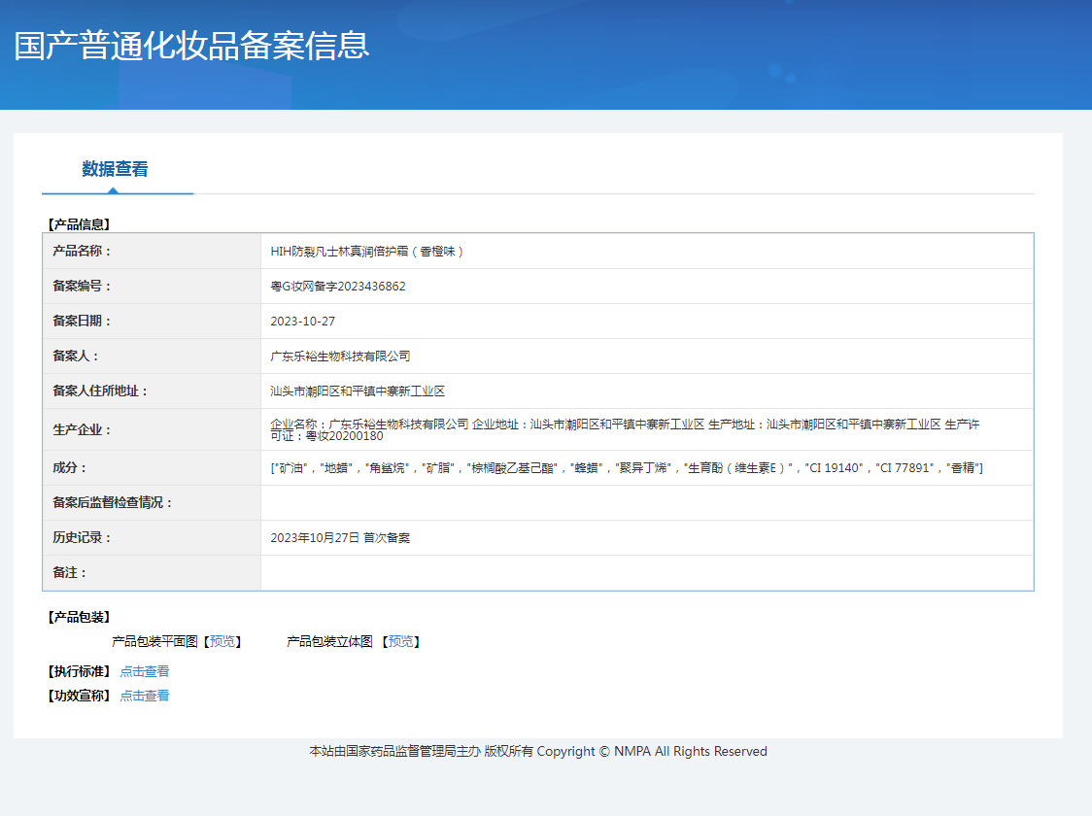Click the 【产品信息】 section heading
1092x816 pixels.
79,224
